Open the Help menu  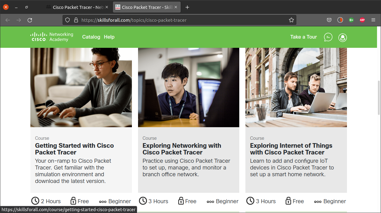coord(109,37)
